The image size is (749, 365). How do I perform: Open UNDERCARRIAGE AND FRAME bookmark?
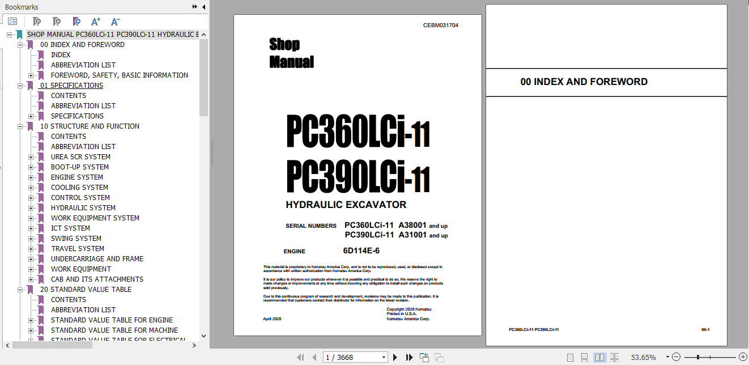coord(97,259)
